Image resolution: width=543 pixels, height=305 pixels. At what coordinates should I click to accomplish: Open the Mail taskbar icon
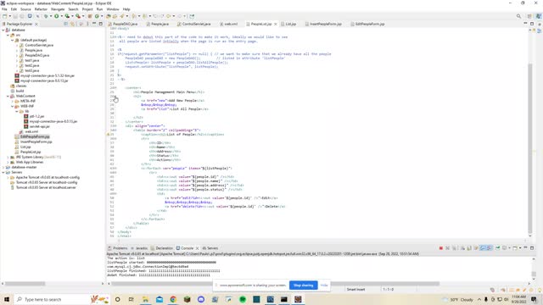(160, 299)
